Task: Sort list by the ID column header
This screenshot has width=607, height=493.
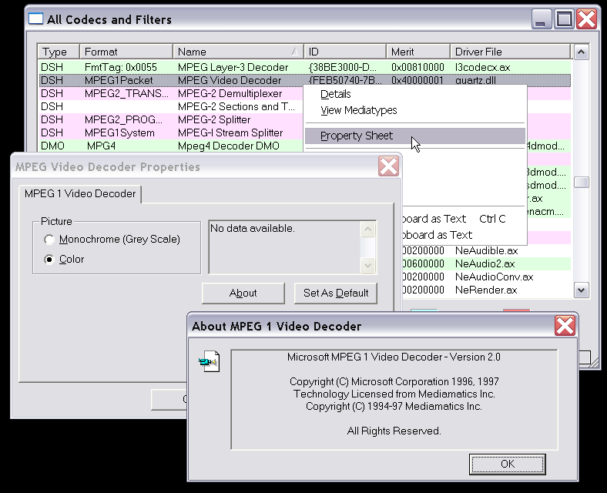Action: click(x=345, y=52)
